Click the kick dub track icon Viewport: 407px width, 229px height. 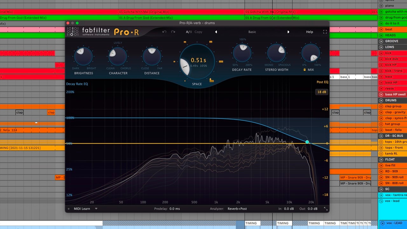point(381,59)
